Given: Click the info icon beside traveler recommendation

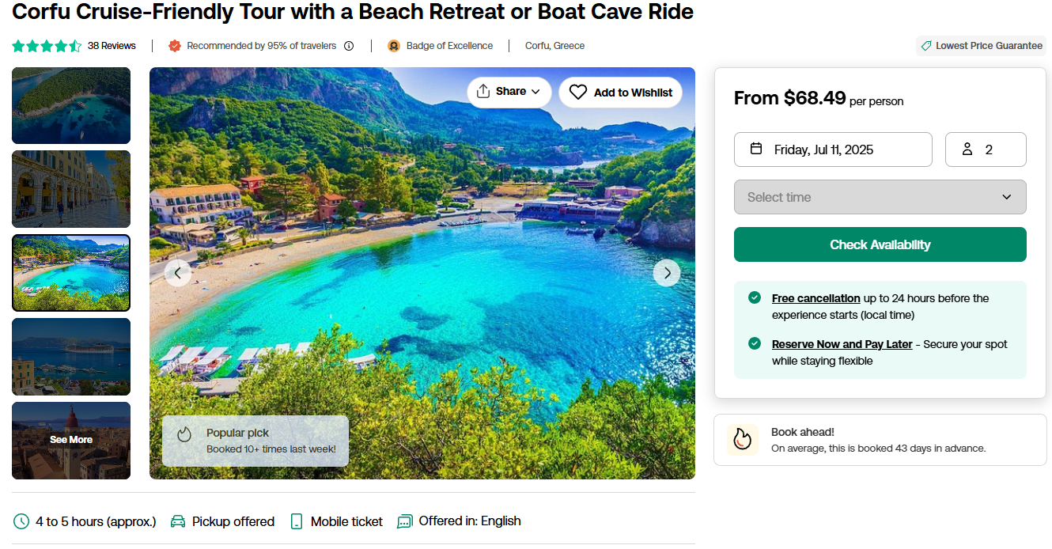Looking at the screenshot, I should (349, 46).
